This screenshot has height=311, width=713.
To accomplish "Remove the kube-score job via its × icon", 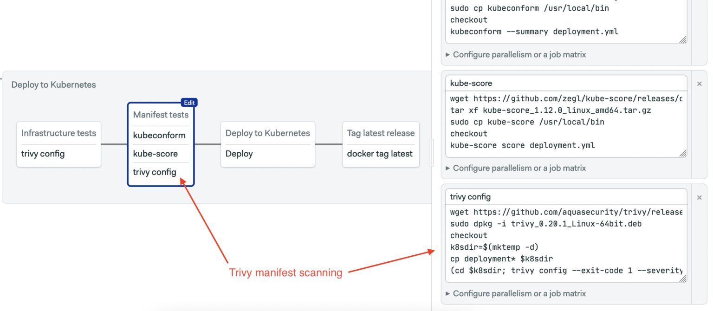I will click(699, 83).
